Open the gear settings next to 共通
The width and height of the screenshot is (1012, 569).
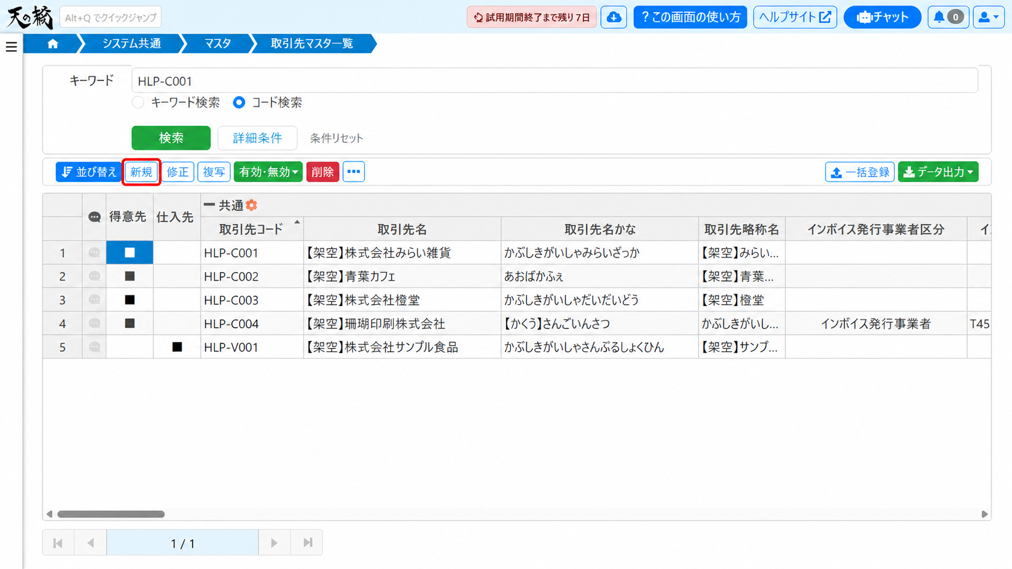pos(252,206)
